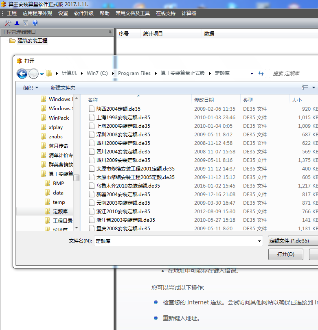Click the 算王安装算量正式版 breadcrumb segment
This screenshot has height=330, width=318.
tap(183, 73)
